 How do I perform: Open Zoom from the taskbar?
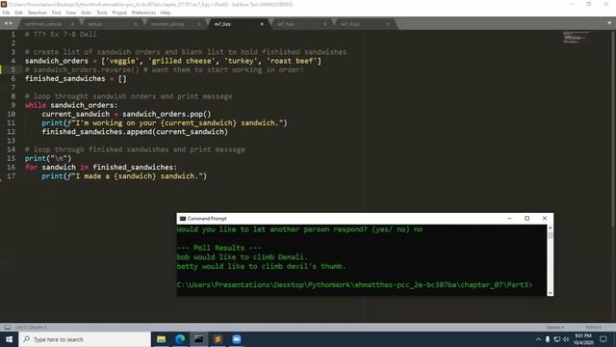pos(237,339)
